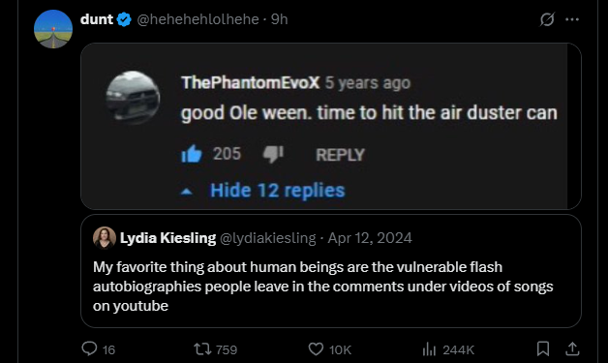The width and height of the screenshot is (608, 363).
Task: Open the dunt display name
Action: 97,19
